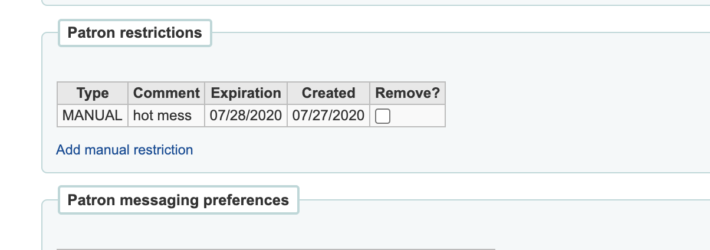Click the Type column header
Viewport: 710px width, 250px height.
pos(93,93)
